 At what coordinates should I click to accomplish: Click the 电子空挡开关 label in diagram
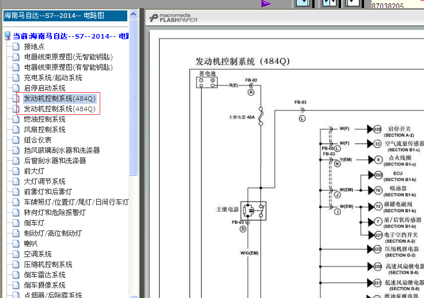(401, 235)
